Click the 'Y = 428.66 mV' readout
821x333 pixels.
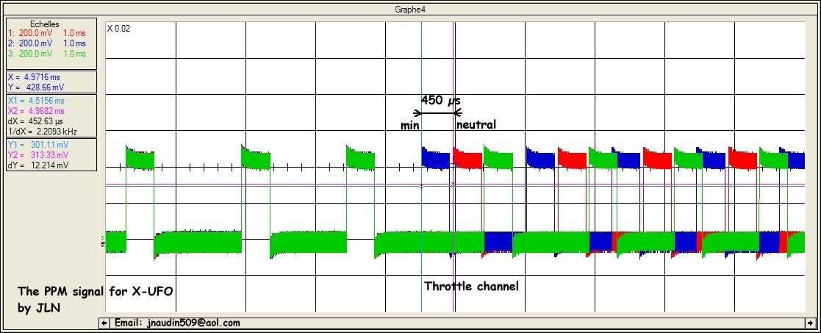(x=35, y=87)
